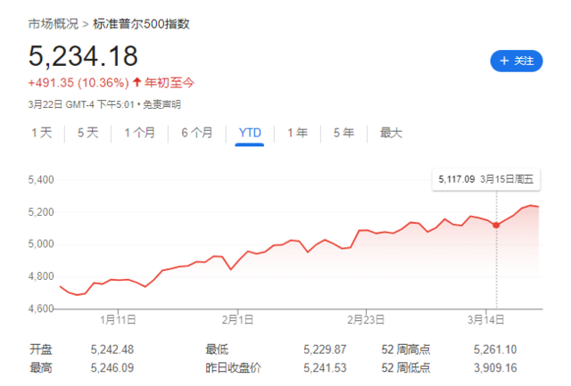Click the 最低 label

[217, 349]
